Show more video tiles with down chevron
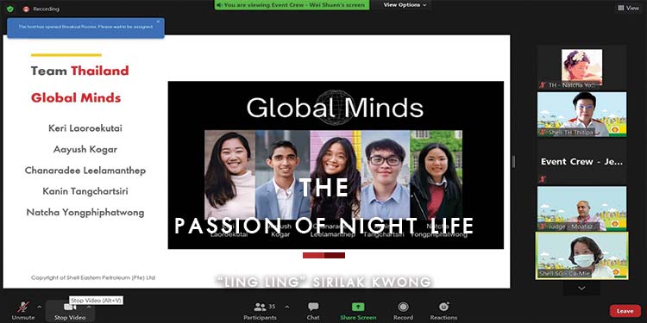Viewport: 647px width, 323px height. 581,288
